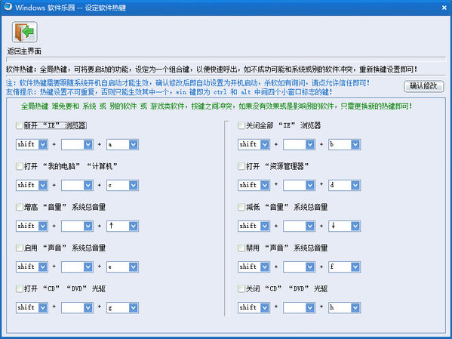The width and height of the screenshot is (452, 339).
Task: Click the 确认修改 button
Action: (424, 86)
